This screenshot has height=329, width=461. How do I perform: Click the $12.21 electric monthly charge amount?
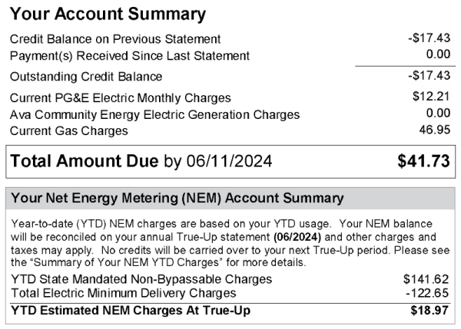[430, 97]
